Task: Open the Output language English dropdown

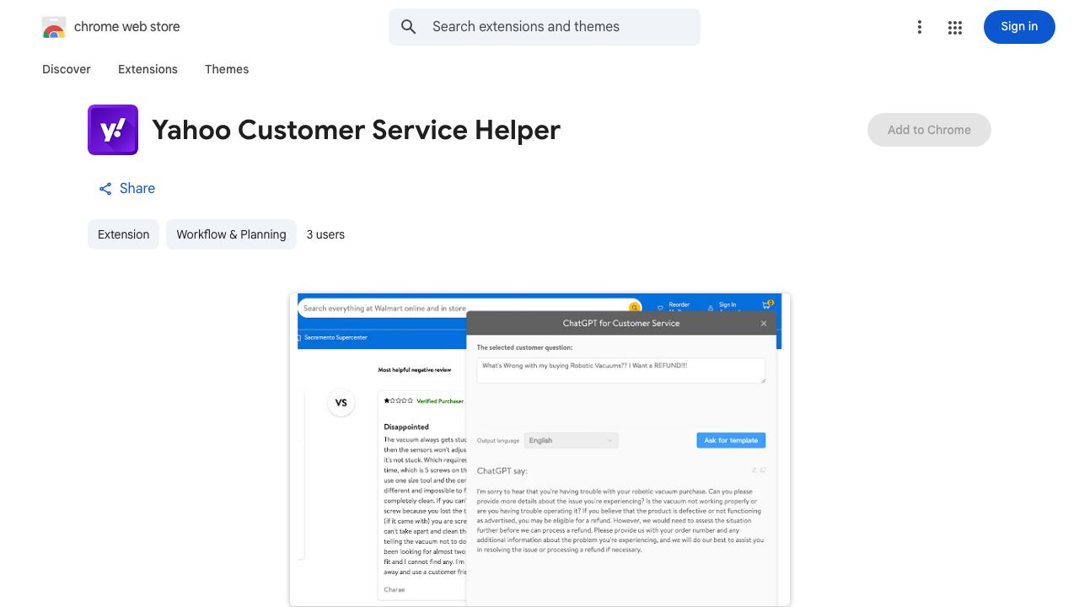Action: 571,440
